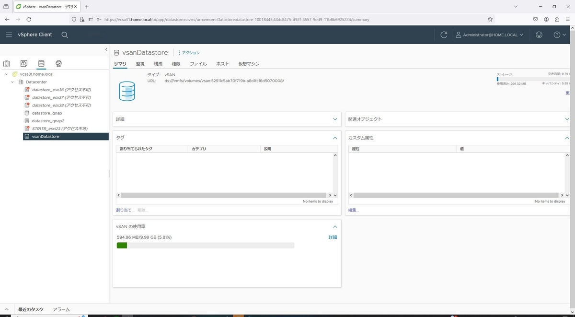Open the 詳細 link in vSAN usage
Screen dimensions: 575x317
(x=333, y=237)
